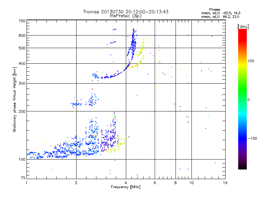Pick the black bottom of the colorbar
This screenshot has height=199, width=265.
coord(242,167)
